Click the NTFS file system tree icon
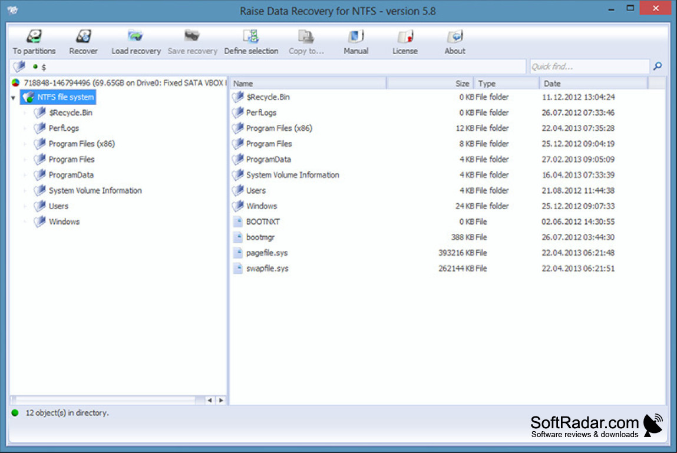677x453 pixels. [x=28, y=97]
